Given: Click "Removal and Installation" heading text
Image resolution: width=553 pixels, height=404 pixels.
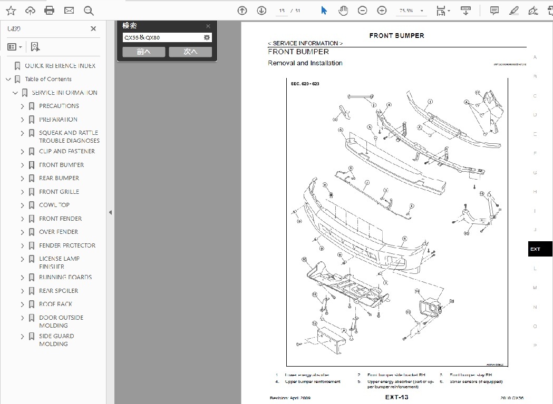Looking at the screenshot, I should (305, 63).
